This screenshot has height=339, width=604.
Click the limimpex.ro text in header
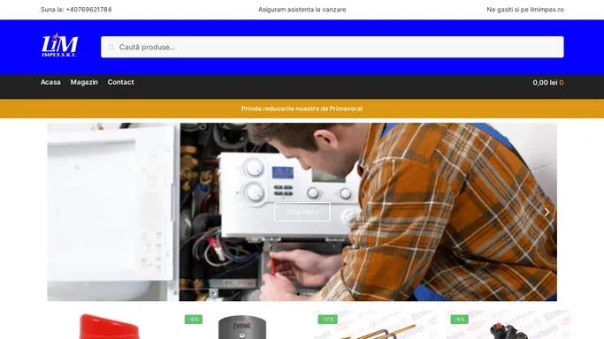[547, 10]
